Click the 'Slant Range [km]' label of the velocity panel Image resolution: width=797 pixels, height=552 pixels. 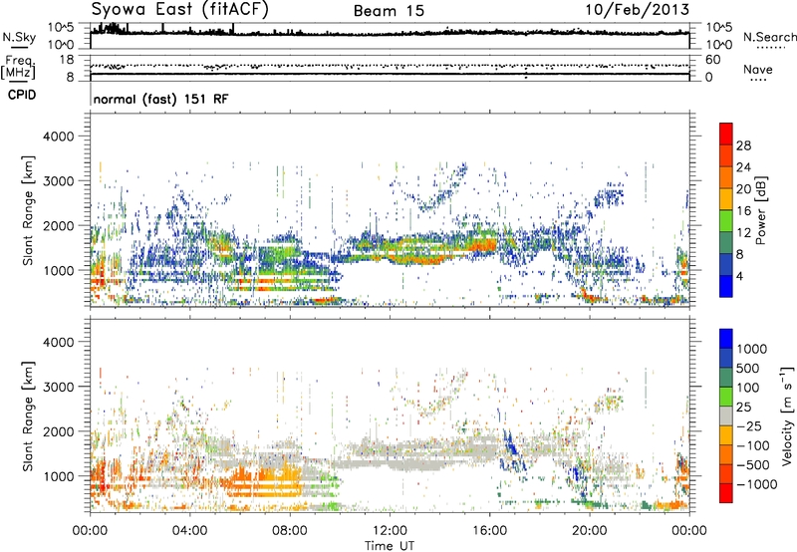[x=28, y=416]
